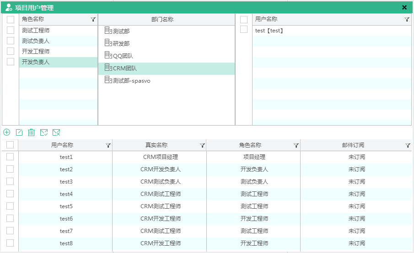Open filter for 角色名称 in top-left panel
414x253 pixels.
coord(93,20)
